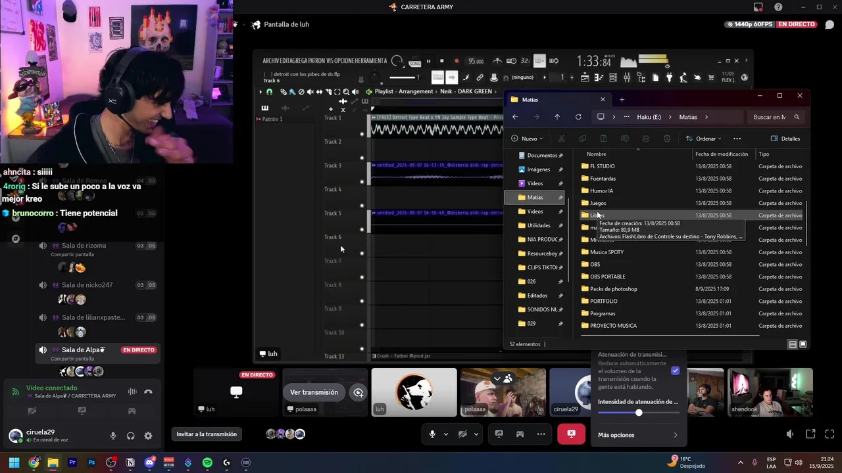Click screen share icon in call controls
842x473 pixels.
tap(499, 434)
